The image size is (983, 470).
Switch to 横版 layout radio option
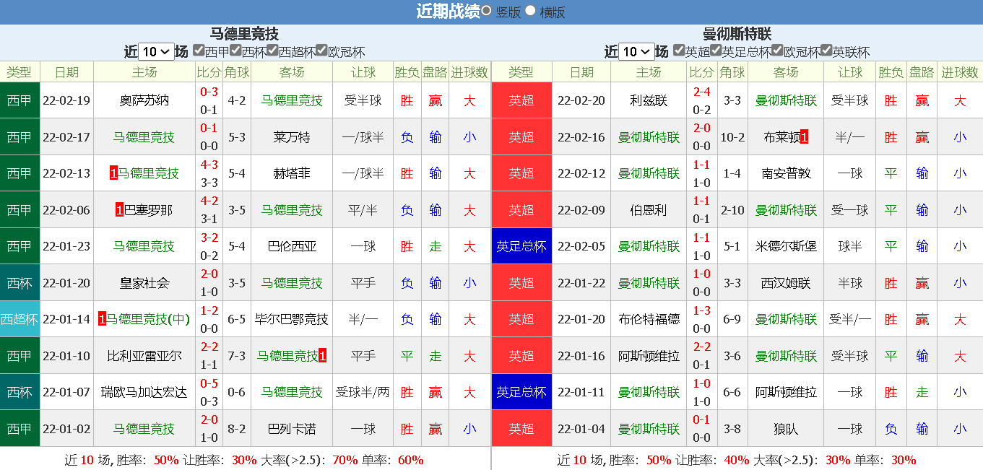click(530, 11)
